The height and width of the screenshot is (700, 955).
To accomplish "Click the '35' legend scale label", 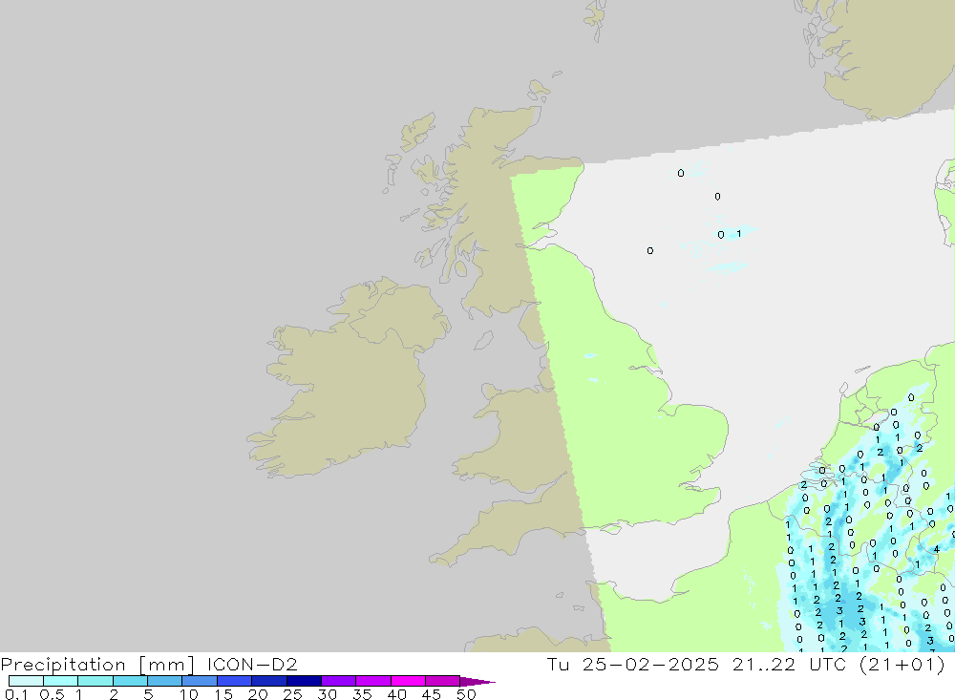I will click(x=362, y=694).
